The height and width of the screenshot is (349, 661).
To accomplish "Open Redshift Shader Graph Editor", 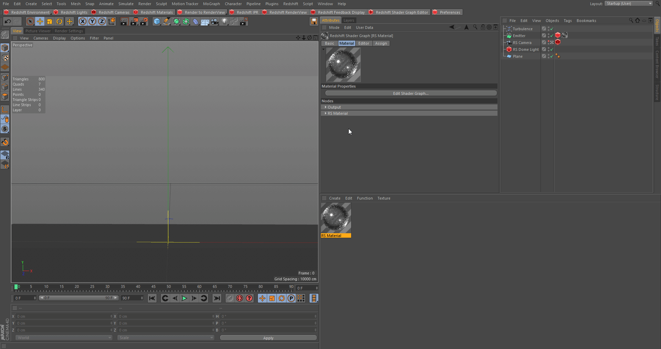I will [x=398, y=12].
